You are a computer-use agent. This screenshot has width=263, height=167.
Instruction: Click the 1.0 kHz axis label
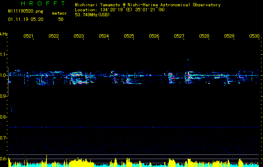click(3, 75)
